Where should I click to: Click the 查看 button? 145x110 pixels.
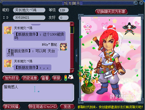click(45, 78)
